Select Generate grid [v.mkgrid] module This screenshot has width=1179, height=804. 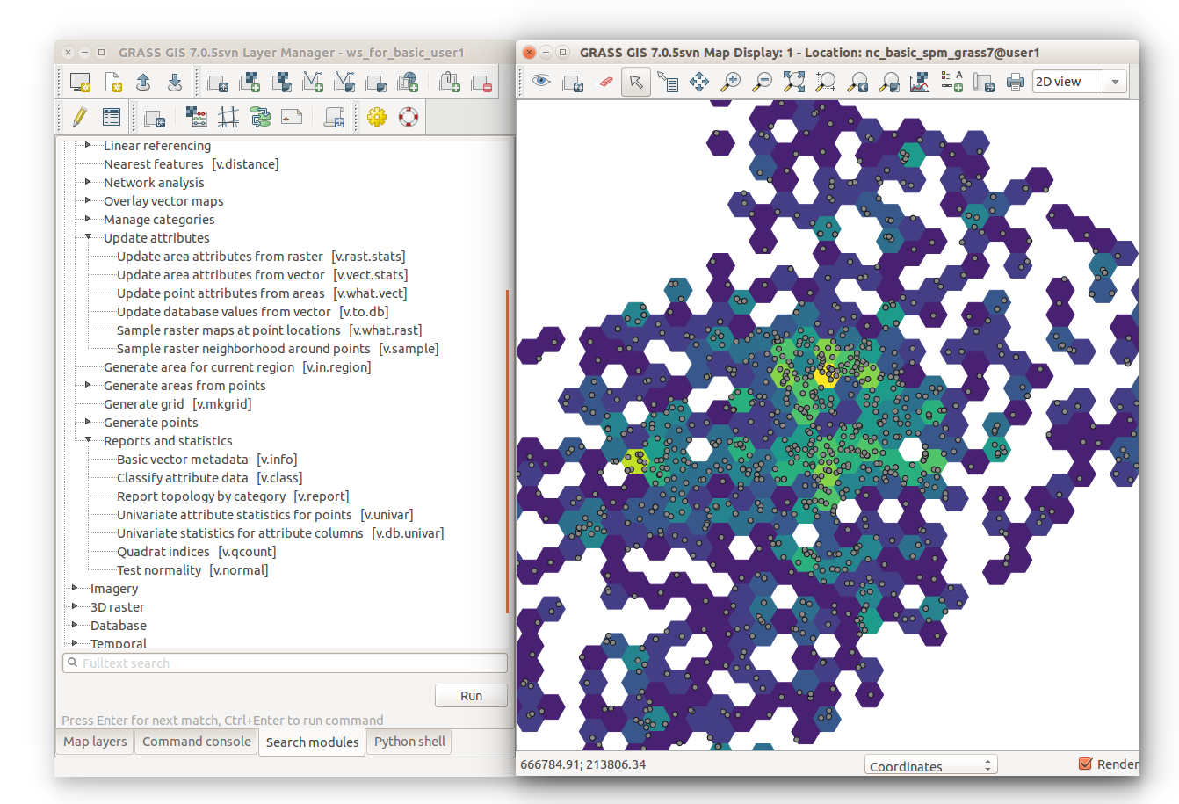click(177, 404)
